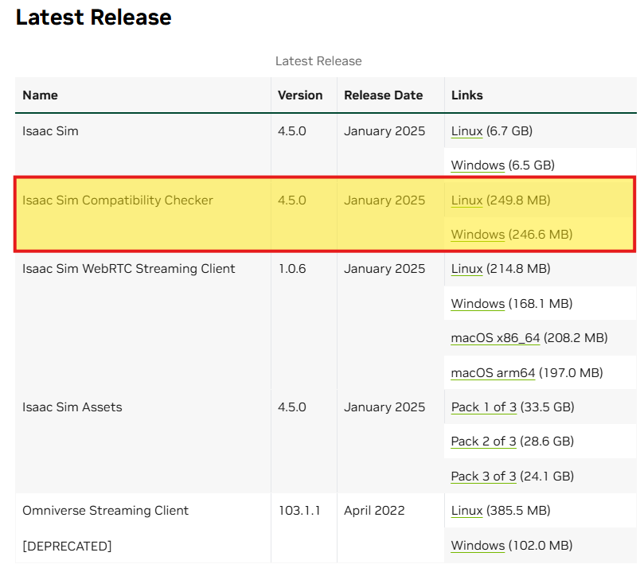Click version 4.5.0 in the Compatibility Checker row
This screenshot has width=640, height=572.
292,200
